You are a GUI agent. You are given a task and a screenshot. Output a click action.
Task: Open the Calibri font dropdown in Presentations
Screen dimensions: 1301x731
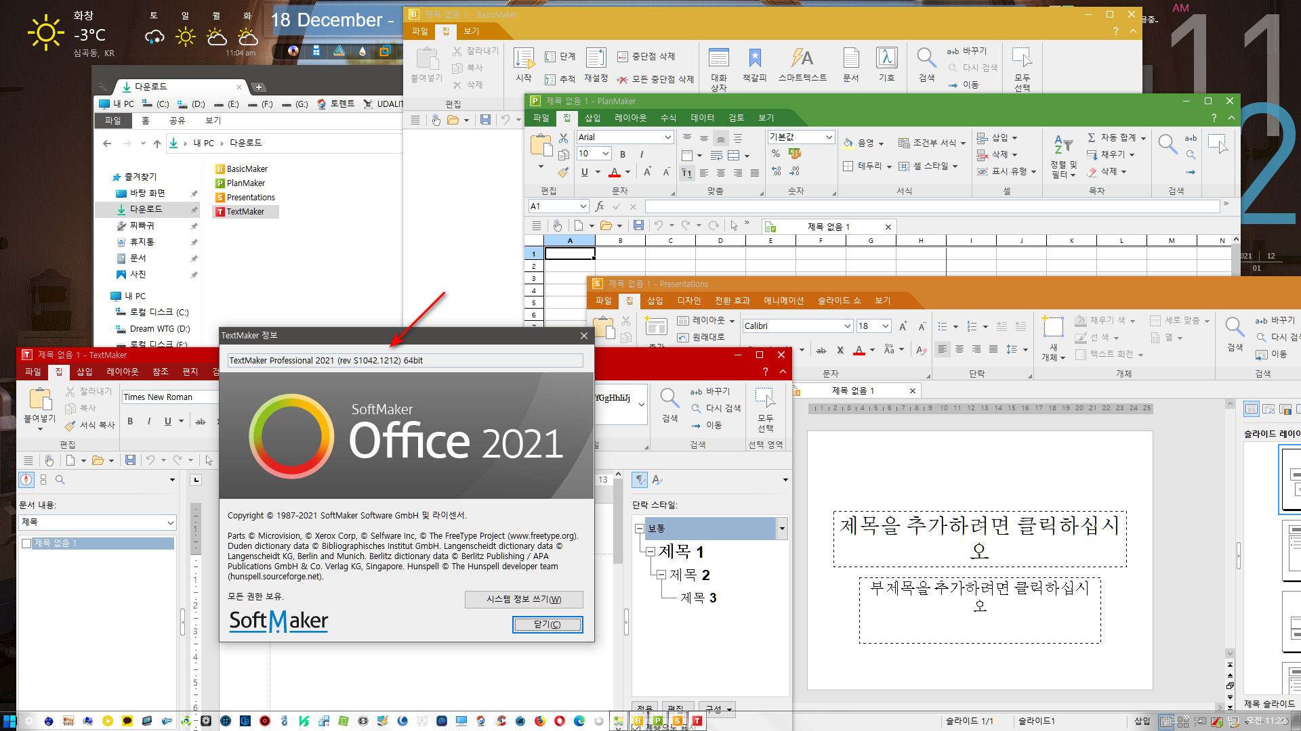tap(847, 326)
